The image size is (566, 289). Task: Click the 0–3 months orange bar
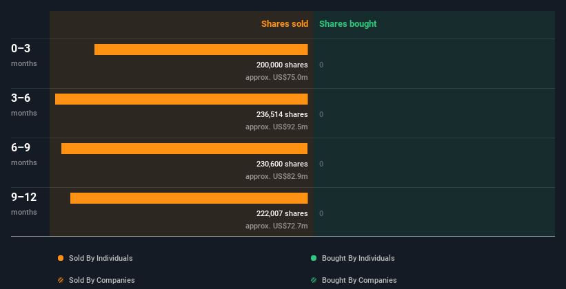click(201, 50)
